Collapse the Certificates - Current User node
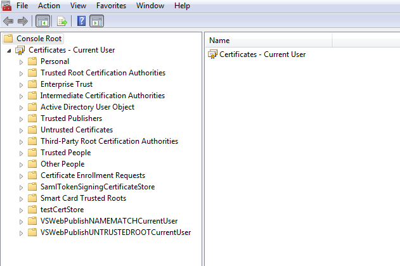The image size is (400, 266). (9, 51)
